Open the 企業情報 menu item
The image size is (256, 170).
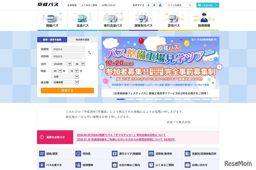(71, 5)
